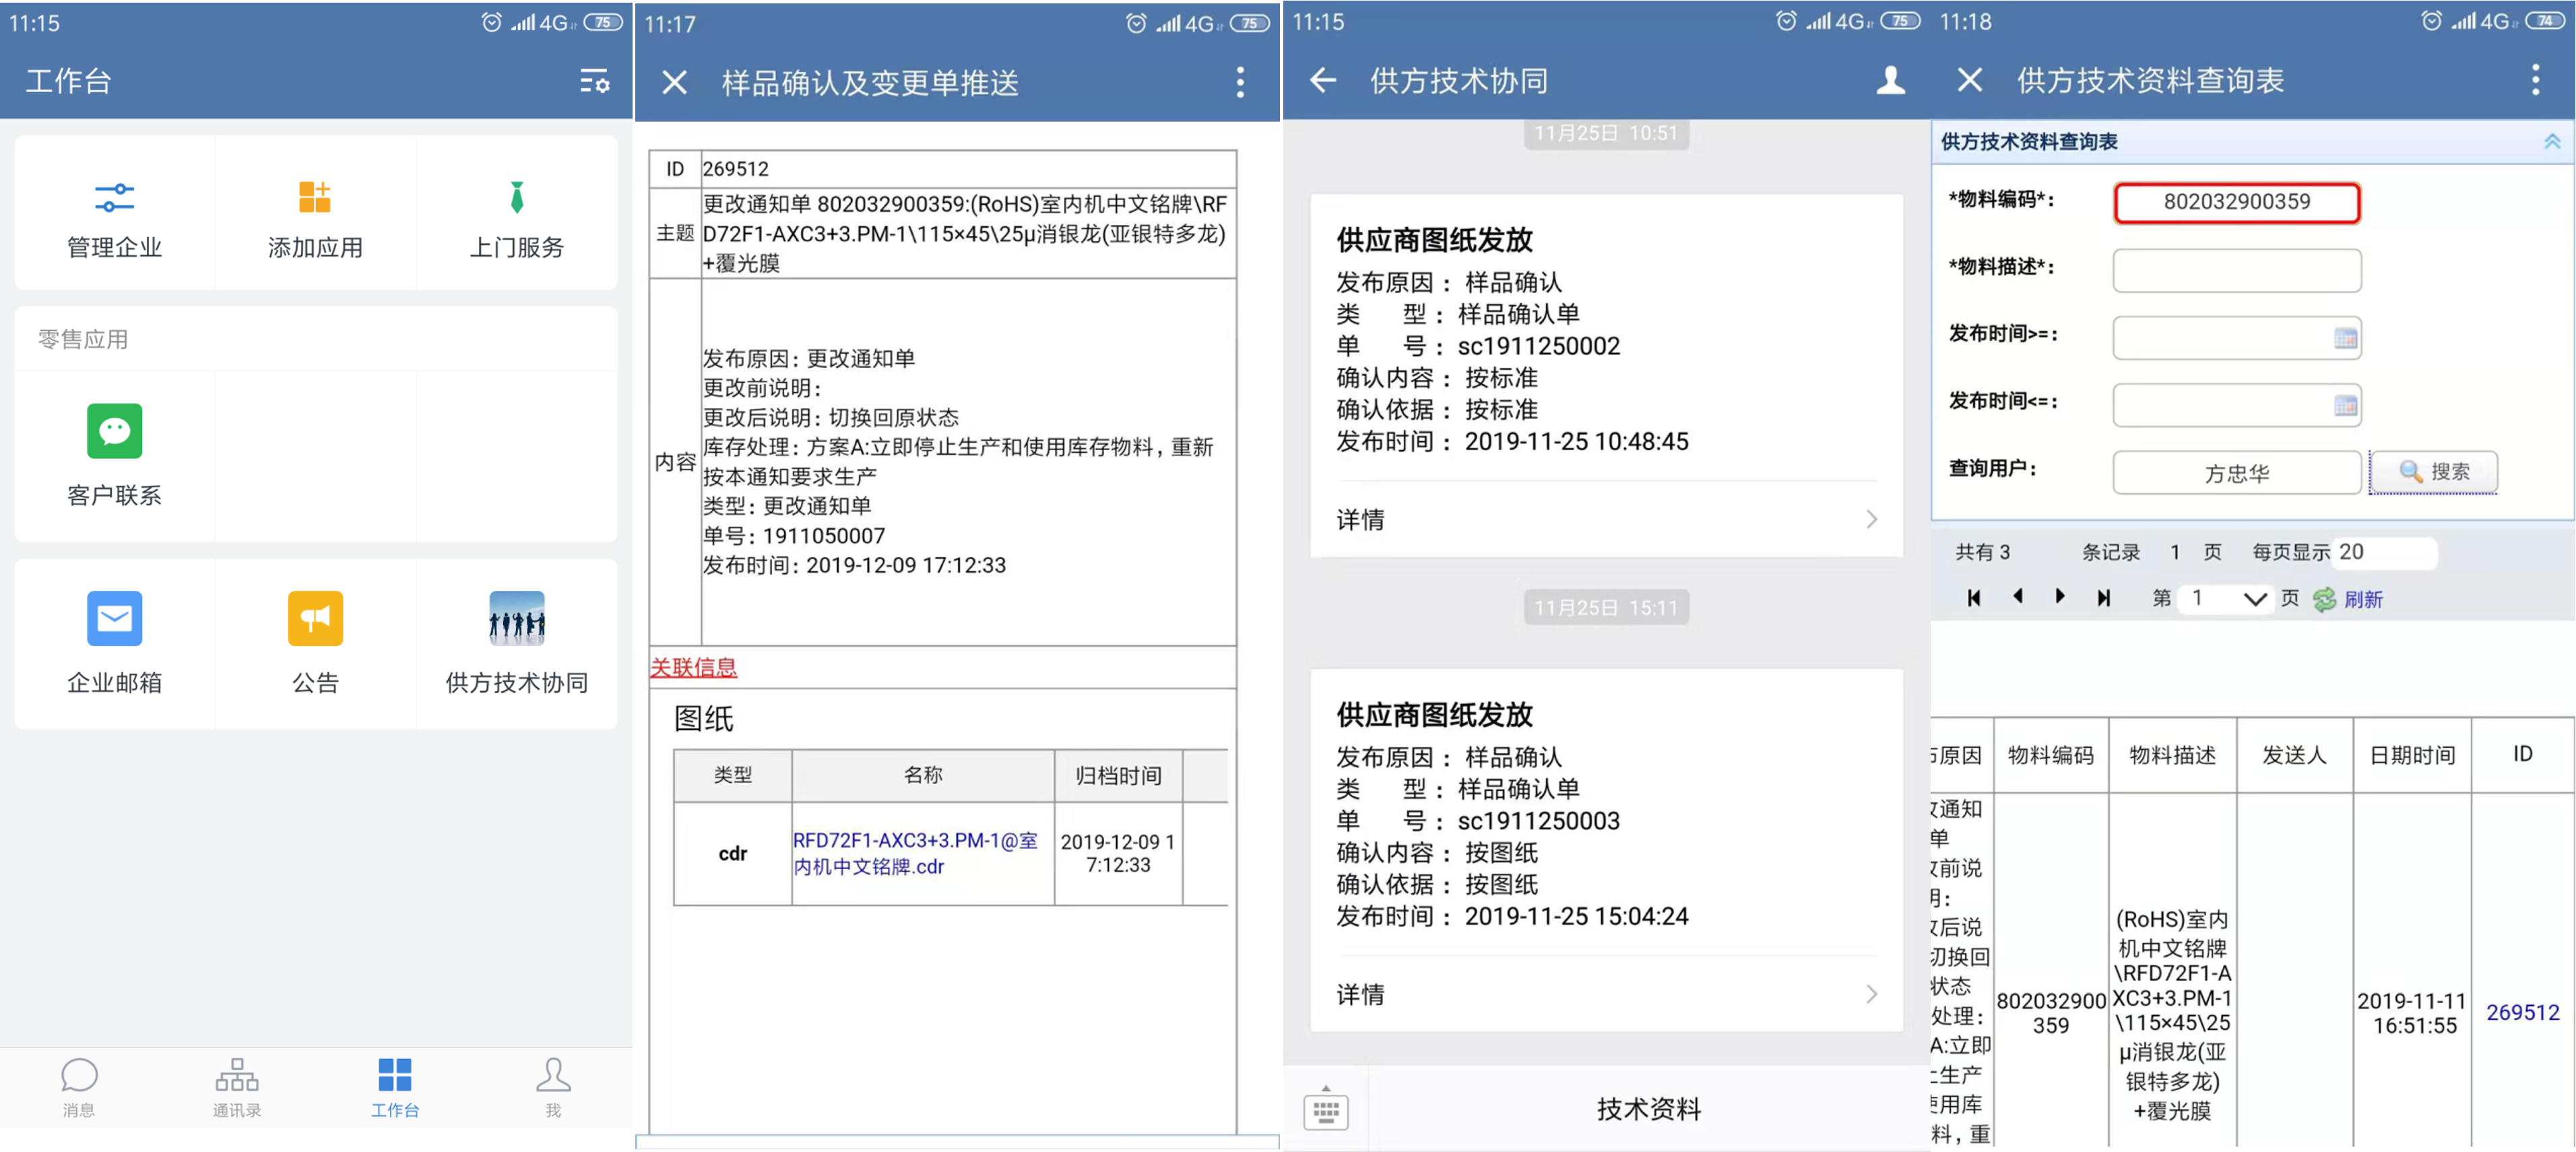This screenshot has width=2576, height=1152.
Task: Click workbench settings icon at top right
Action: tap(595, 82)
